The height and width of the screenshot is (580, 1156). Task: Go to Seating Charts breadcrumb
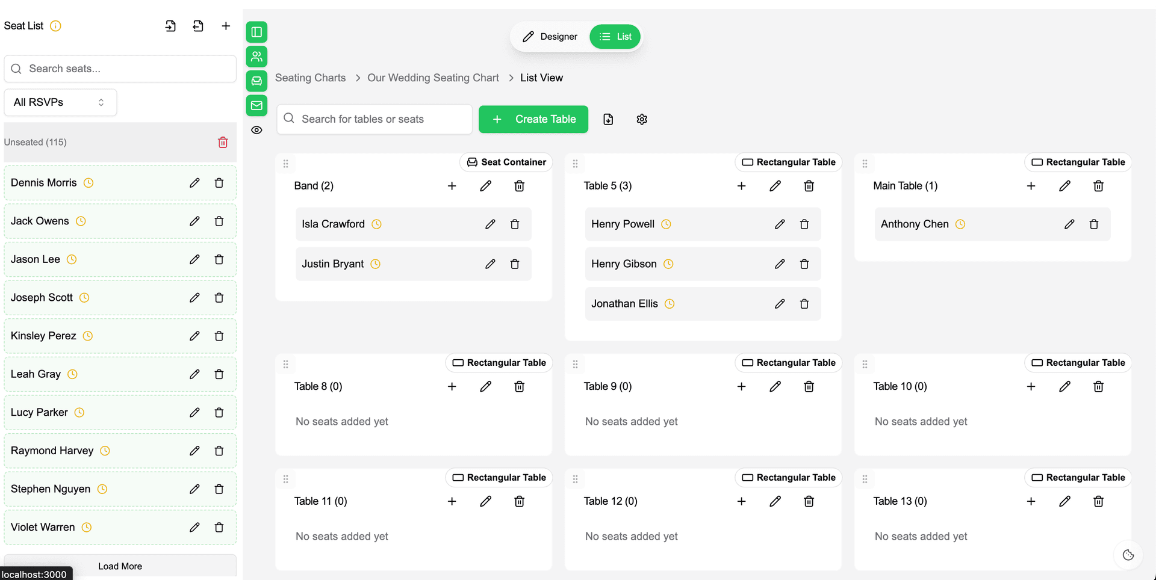point(310,78)
